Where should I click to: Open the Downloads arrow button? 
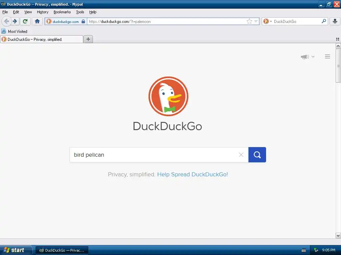(335, 21)
